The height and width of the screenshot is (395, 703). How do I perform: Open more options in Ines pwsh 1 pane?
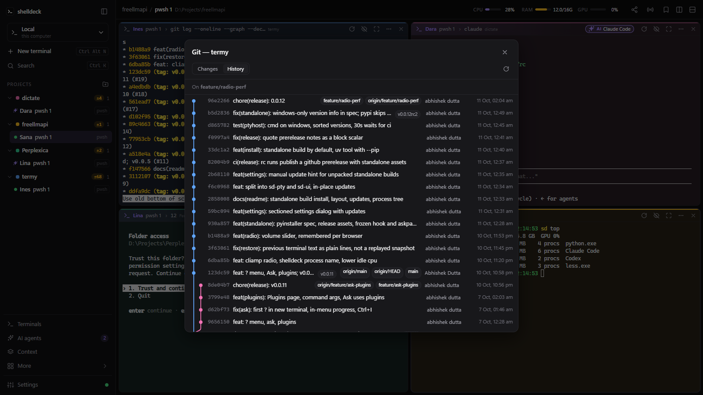coord(389,29)
